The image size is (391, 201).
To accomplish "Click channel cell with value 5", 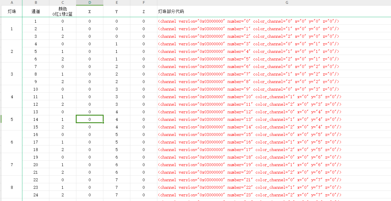I will tap(36, 51).
